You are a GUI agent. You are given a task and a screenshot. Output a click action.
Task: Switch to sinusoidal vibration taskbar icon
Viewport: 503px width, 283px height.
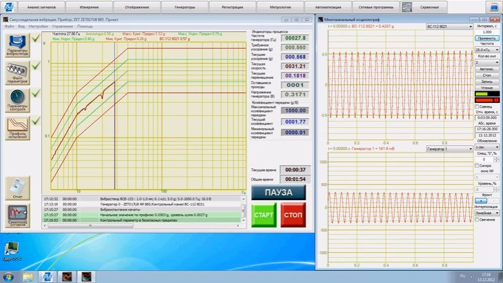coord(67,277)
